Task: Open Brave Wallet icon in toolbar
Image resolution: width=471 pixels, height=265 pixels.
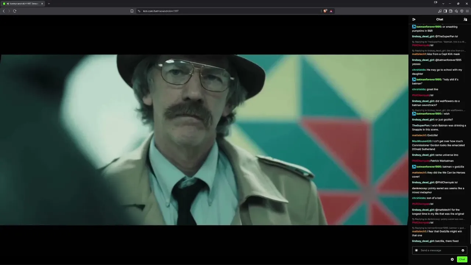Action: point(451,11)
